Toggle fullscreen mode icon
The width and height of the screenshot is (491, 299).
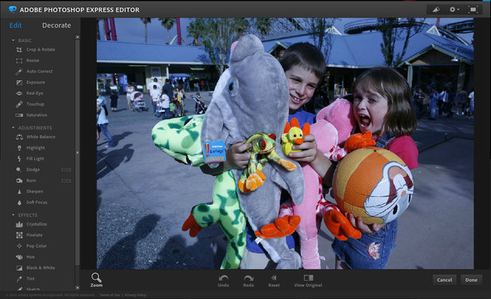[473, 10]
